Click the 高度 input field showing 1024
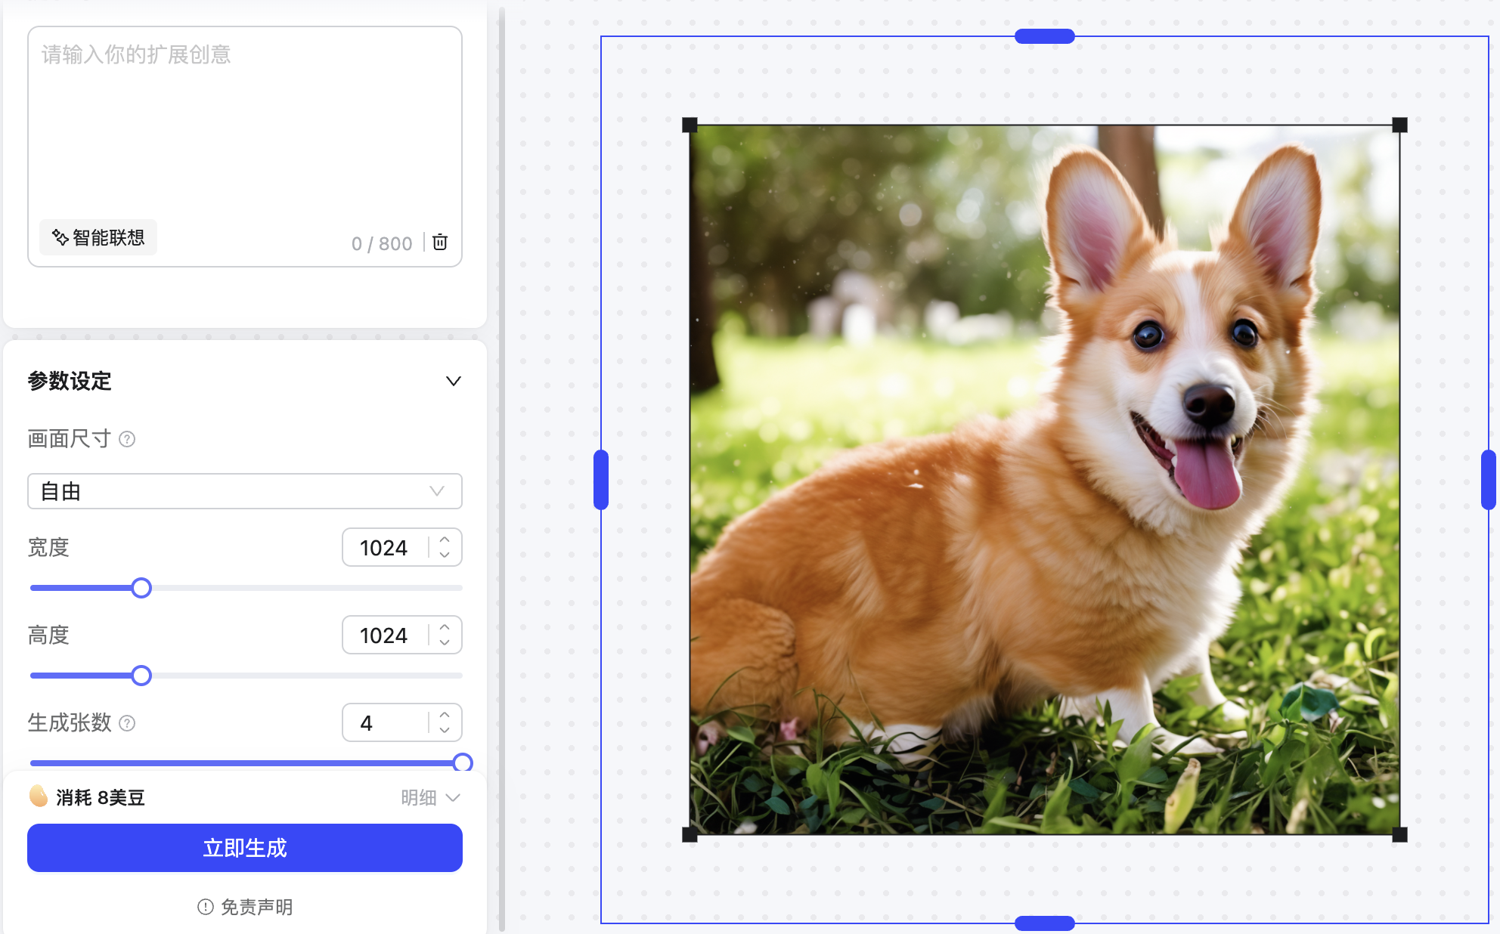 (x=384, y=635)
